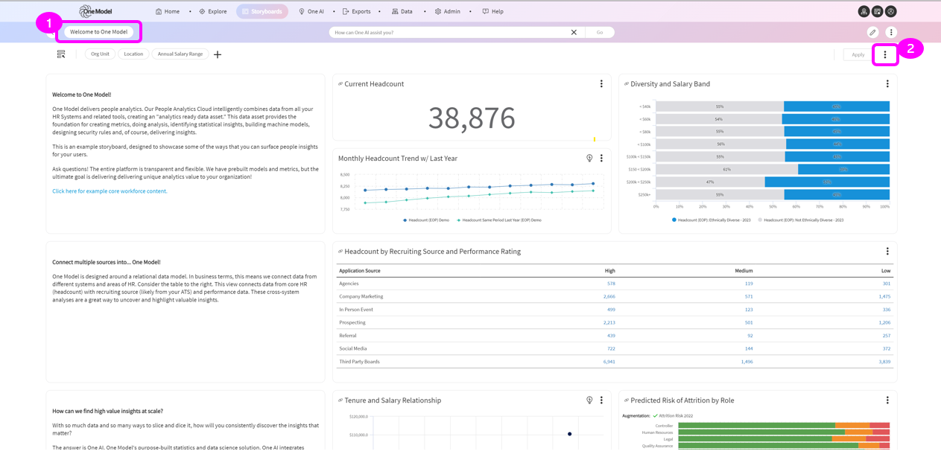Open Referral Medium value 92
The width and height of the screenshot is (941, 463).
(750, 336)
